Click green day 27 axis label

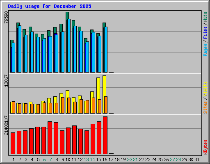click(x=172, y=159)
